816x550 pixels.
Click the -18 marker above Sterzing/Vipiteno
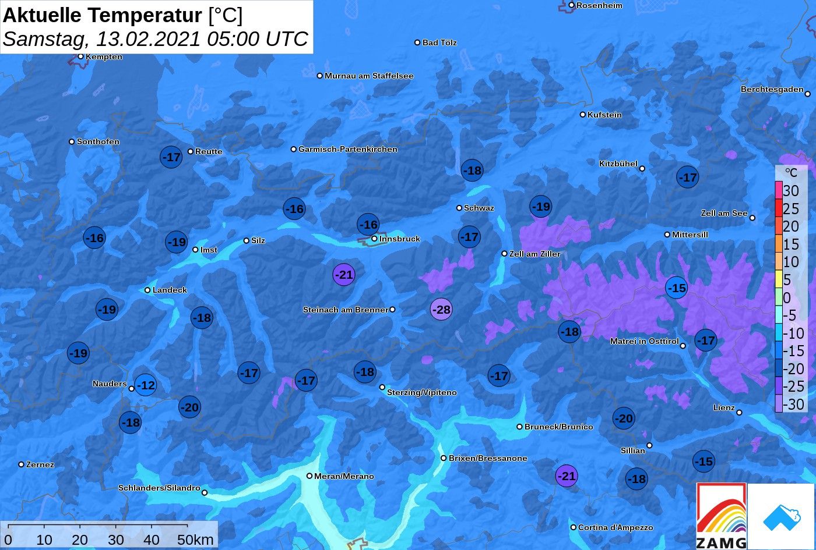pos(365,371)
